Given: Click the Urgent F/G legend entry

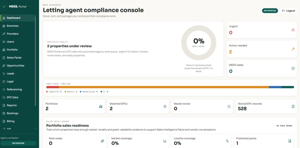Looking at the screenshot, I should [x=54, y=92].
